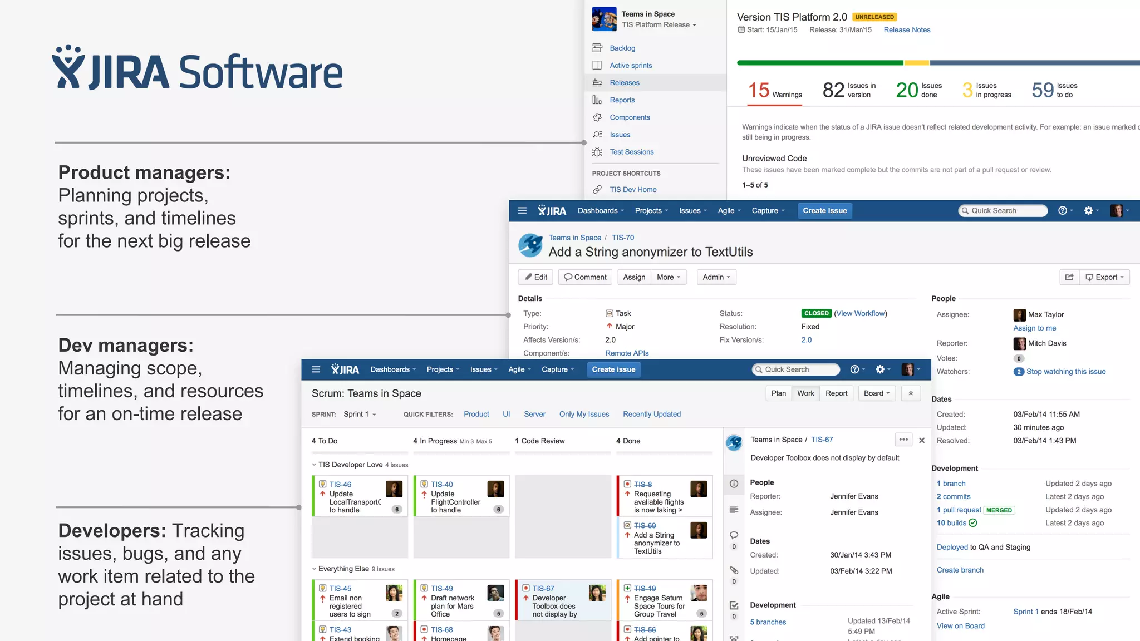
Task: Open Dashboards menu in TIS-70 window
Action: pos(601,210)
